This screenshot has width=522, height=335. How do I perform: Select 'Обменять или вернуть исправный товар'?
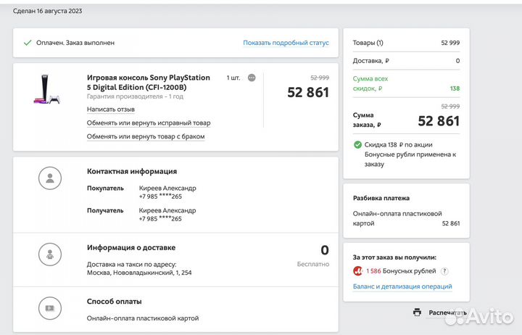tap(149, 123)
